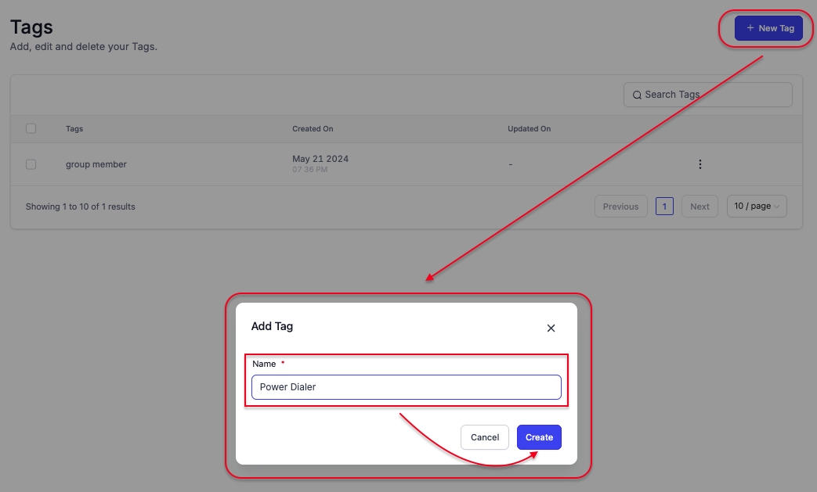This screenshot has width=817, height=492.
Task: Open the 10 / page dropdown
Action: [x=757, y=206]
